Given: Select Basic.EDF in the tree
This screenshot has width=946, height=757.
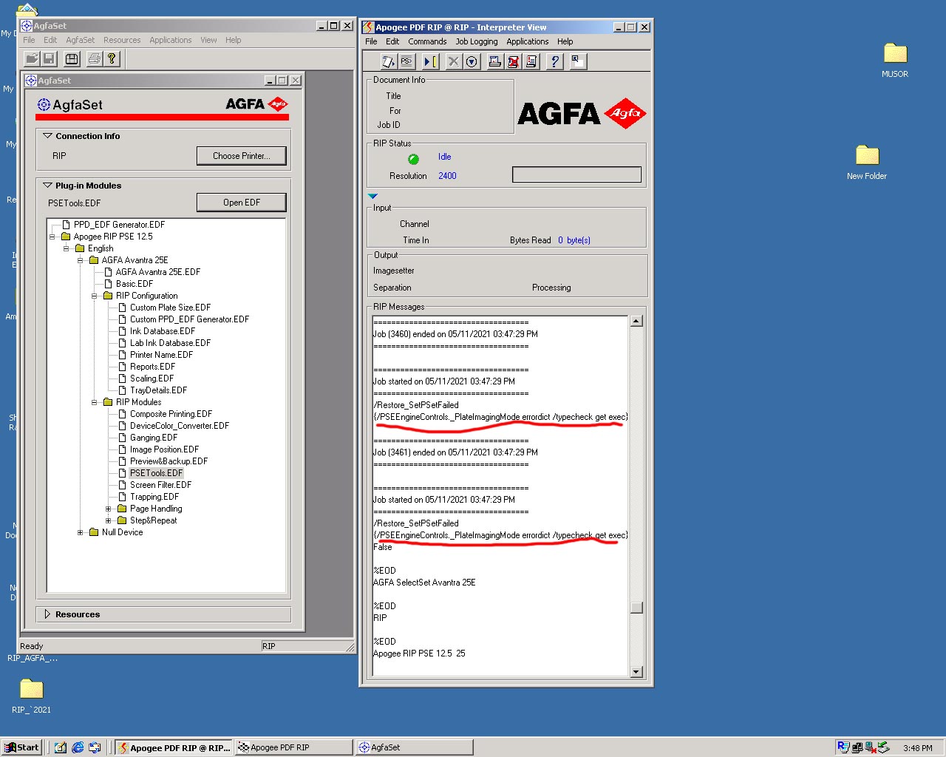Looking at the screenshot, I should pos(134,284).
